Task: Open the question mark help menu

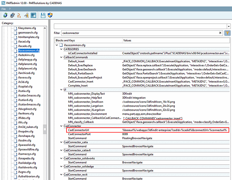Action: [10, 9]
